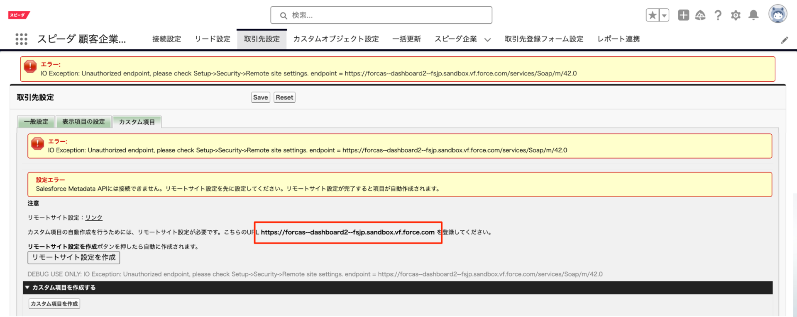Image resolution: width=797 pixels, height=317 pixels.
Task: Open the App Launcher grid icon
Action: point(21,39)
